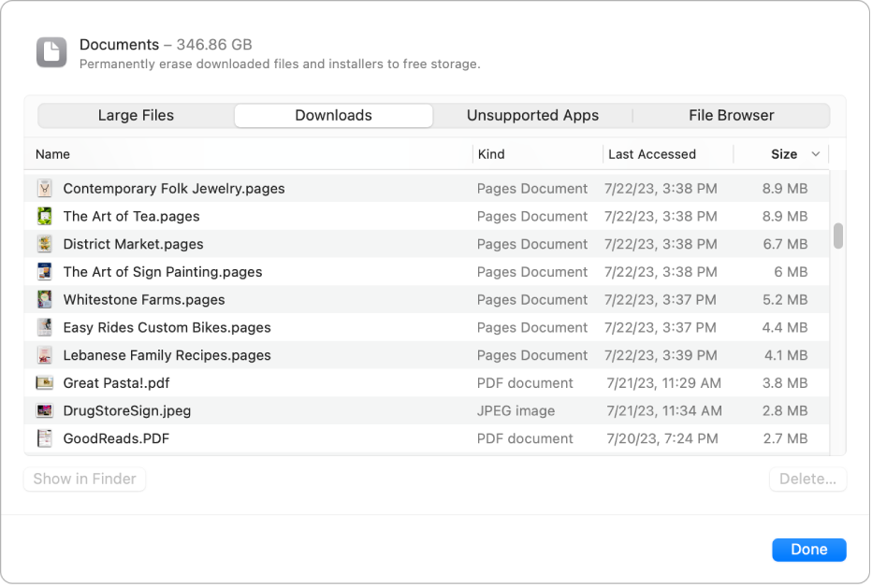Viewport: 872px width, 587px height.
Task: Switch to the File Browser tab
Action: tap(731, 115)
